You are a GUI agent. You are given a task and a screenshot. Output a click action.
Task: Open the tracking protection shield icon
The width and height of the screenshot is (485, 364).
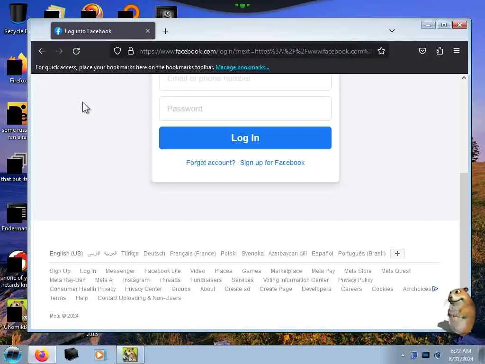[x=117, y=51]
